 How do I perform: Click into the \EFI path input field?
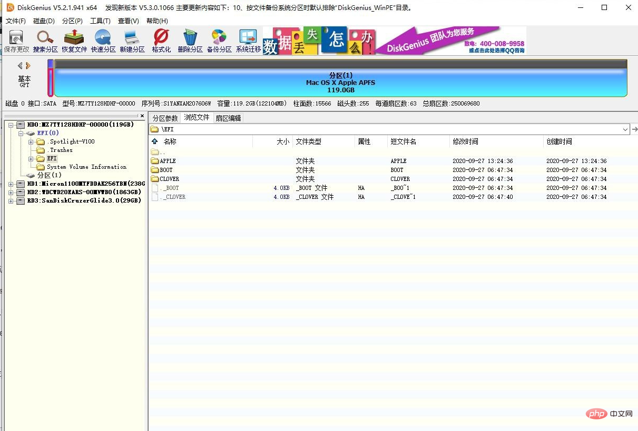[x=390, y=129]
